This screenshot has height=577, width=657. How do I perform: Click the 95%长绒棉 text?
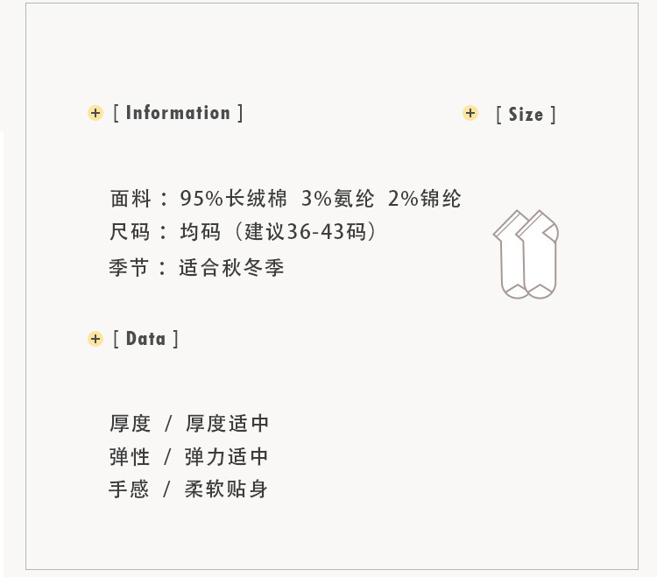[233, 199]
